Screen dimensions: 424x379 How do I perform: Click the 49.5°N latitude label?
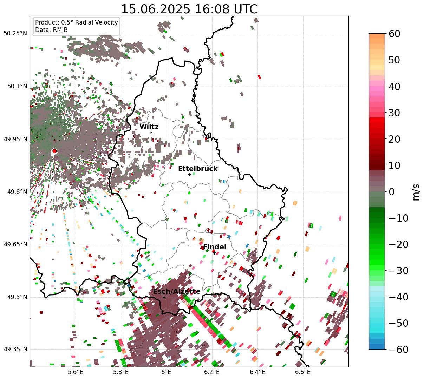click(x=17, y=297)
